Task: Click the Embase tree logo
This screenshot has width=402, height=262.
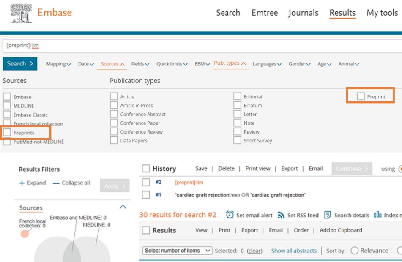Action: [21, 14]
